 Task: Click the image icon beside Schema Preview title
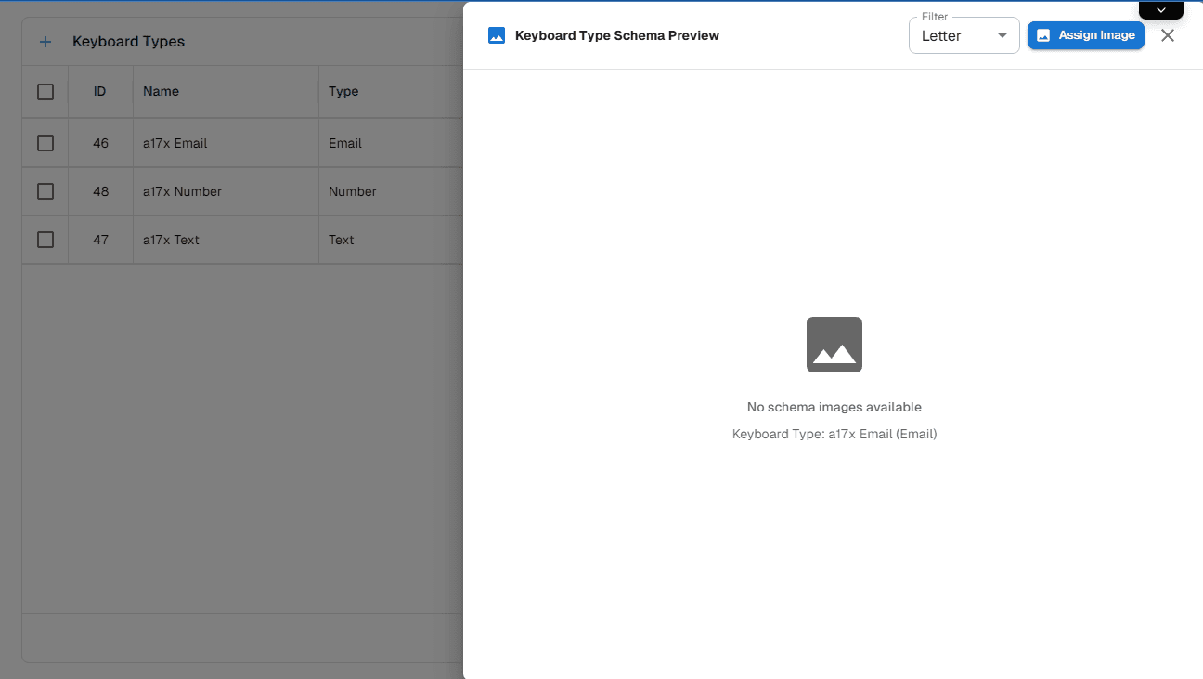tap(496, 35)
